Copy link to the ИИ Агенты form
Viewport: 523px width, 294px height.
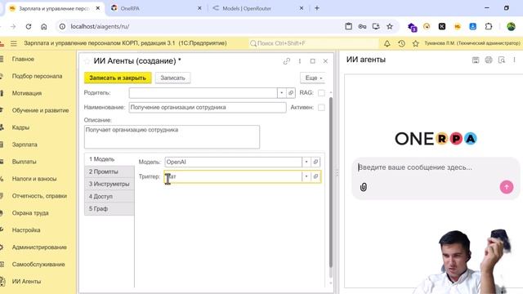click(287, 61)
